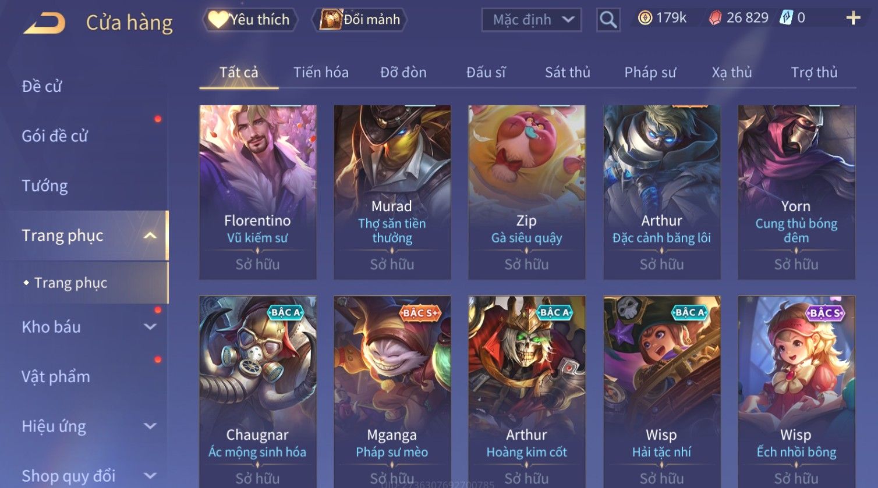Screen dimensions: 878x488
Task: Tap the plus icon to add currency
Action: point(853,18)
